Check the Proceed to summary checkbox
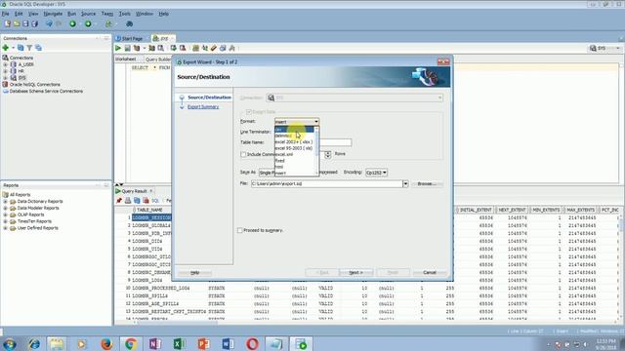625x351 pixels. pos(240,230)
